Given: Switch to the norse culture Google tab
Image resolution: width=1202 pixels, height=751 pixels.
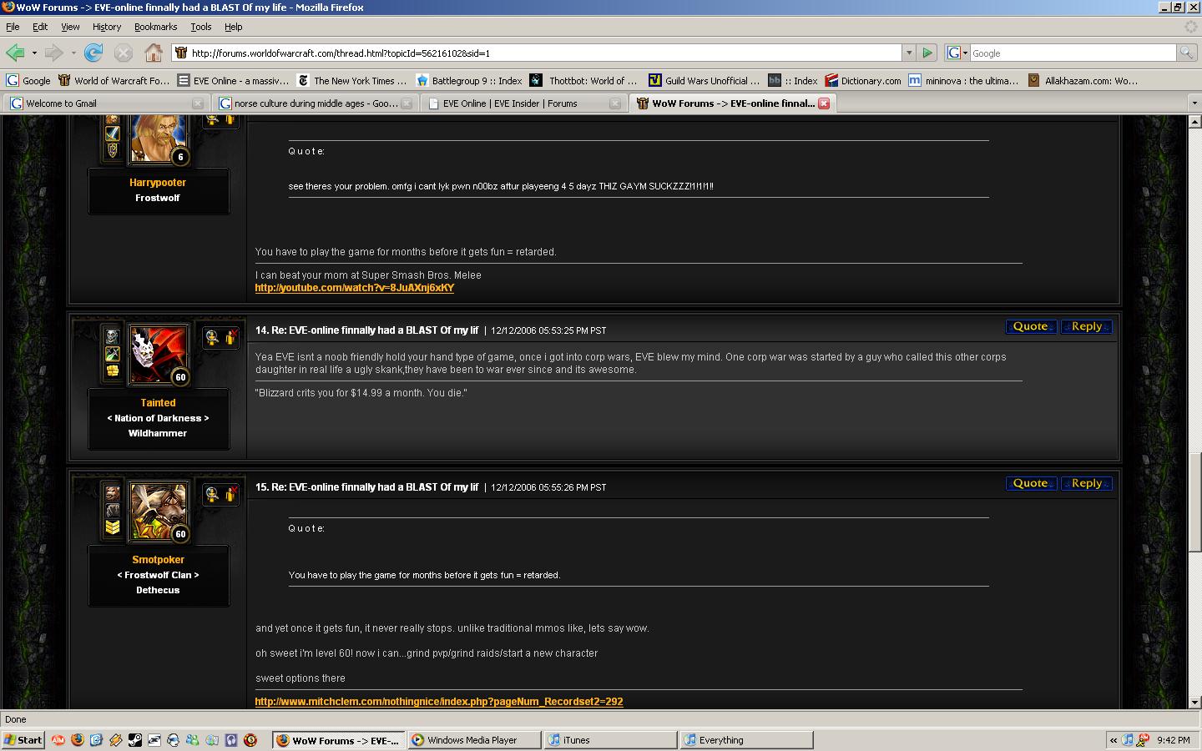Looking at the screenshot, I should tap(315, 103).
